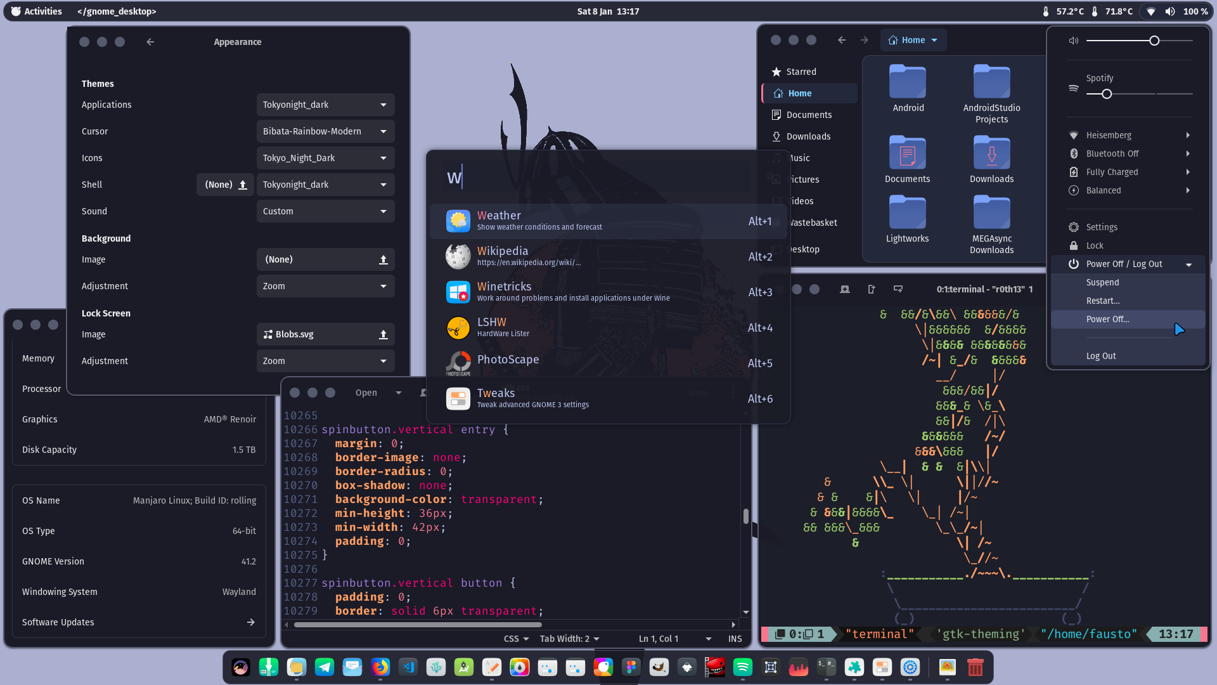Image resolution: width=1217 pixels, height=685 pixels.
Task: Open Inkscape from the dock
Action: coord(687,667)
